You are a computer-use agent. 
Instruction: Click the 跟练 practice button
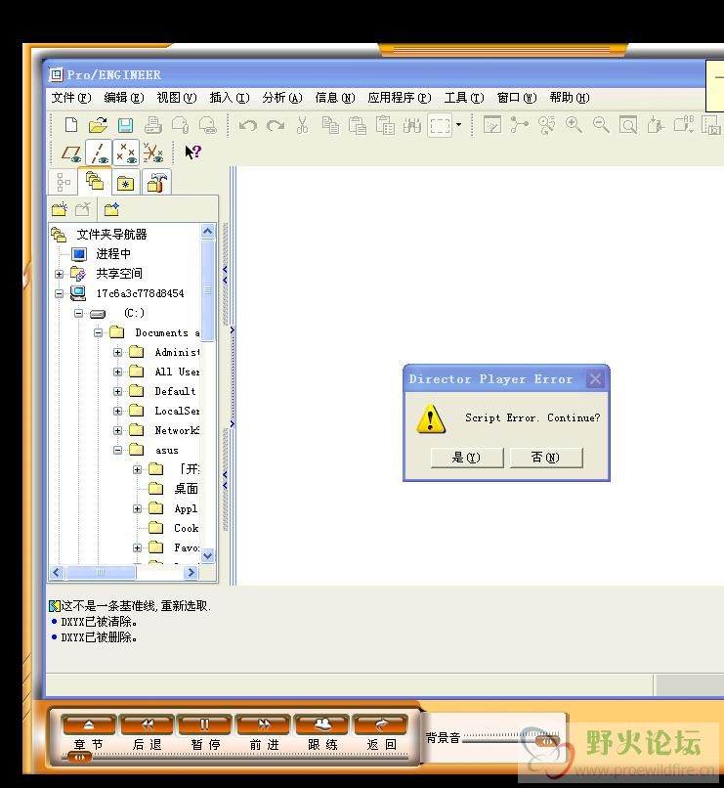point(321,725)
